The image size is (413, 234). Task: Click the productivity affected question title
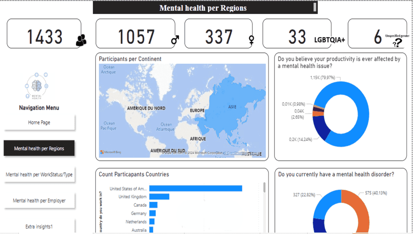(339, 63)
